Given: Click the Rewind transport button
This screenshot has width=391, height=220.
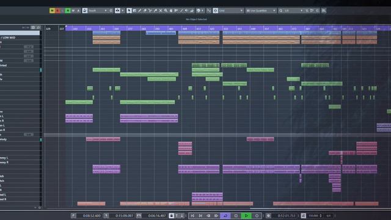Looking at the screenshot, I should (208, 216).
